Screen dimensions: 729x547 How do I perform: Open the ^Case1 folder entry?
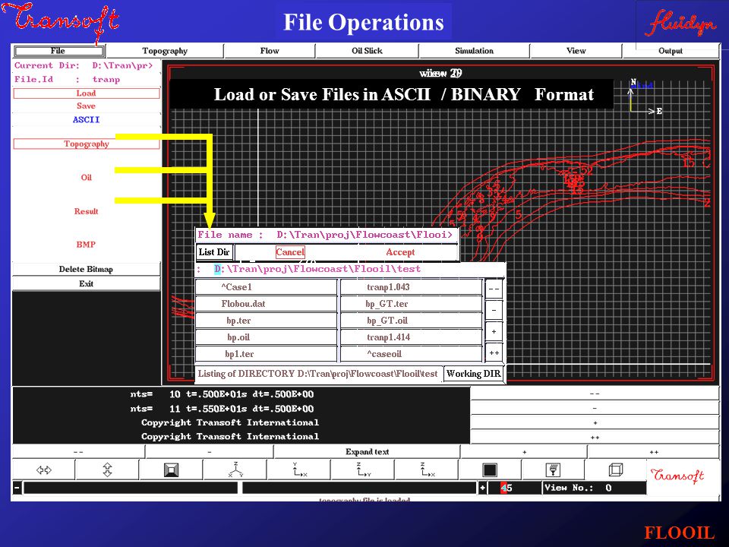(267, 287)
